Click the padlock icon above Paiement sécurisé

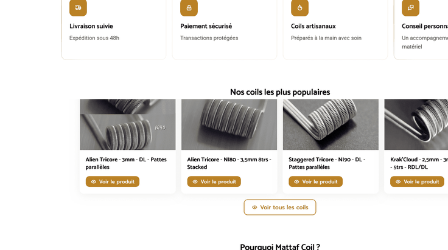coord(189,8)
